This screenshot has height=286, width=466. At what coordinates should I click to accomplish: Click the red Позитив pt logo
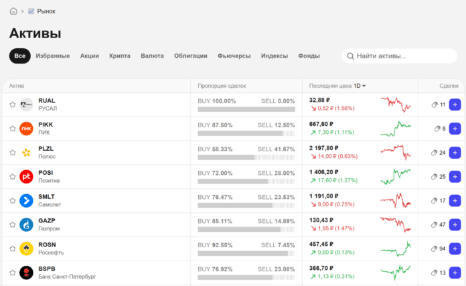26,177
